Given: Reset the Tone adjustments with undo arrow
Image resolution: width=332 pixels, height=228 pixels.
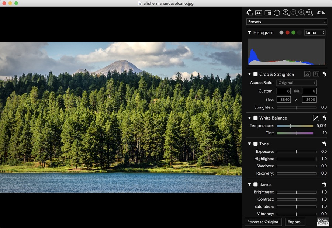Looking at the screenshot, I should tap(324, 144).
